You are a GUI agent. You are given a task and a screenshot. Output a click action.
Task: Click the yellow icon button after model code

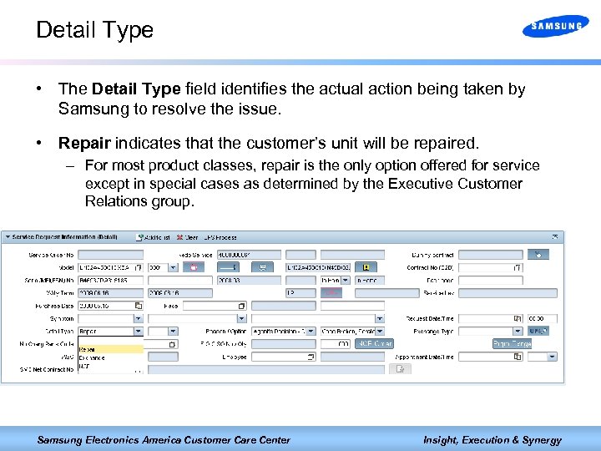point(366,267)
